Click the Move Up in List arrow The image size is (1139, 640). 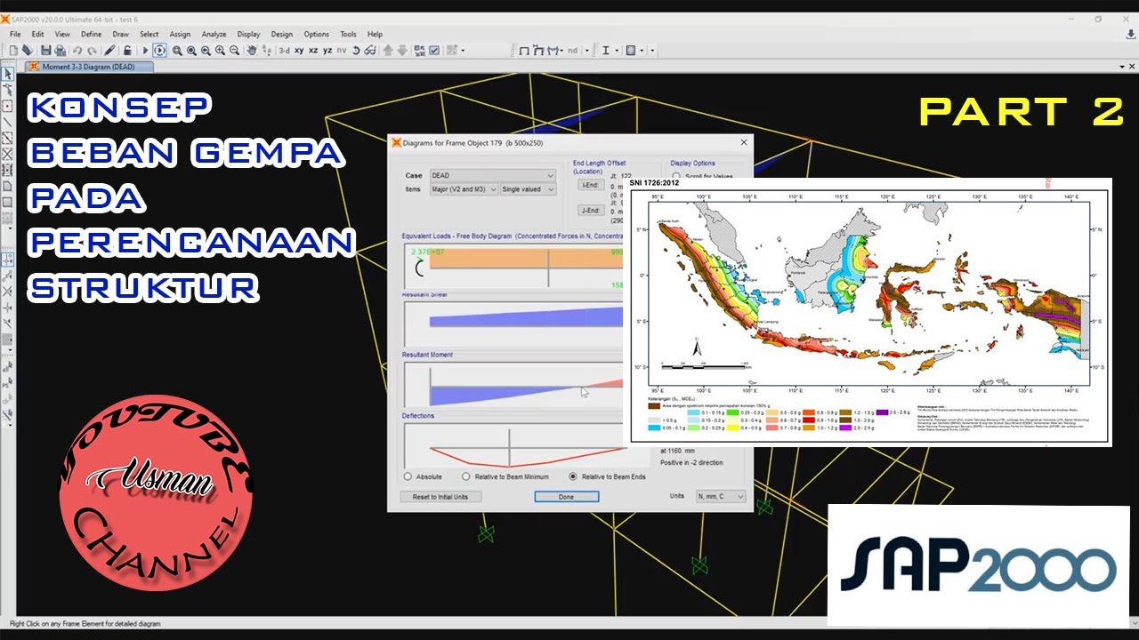(387, 50)
